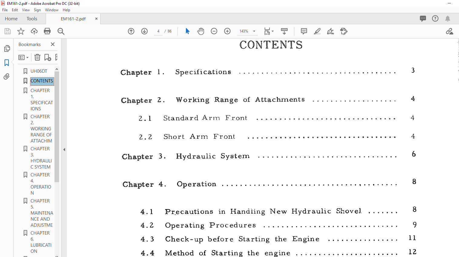The height and width of the screenshot is (257, 459).
Task: Zoom out with the minus button
Action: (x=214, y=31)
